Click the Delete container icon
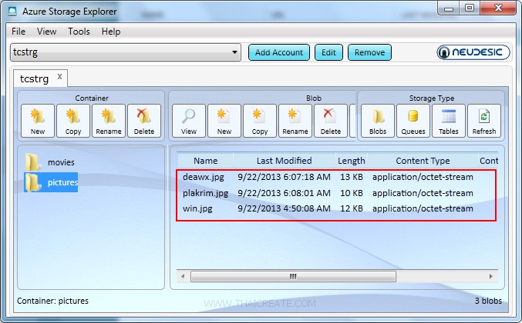The height and width of the screenshot is (323, 522). [x=144, y=121]
